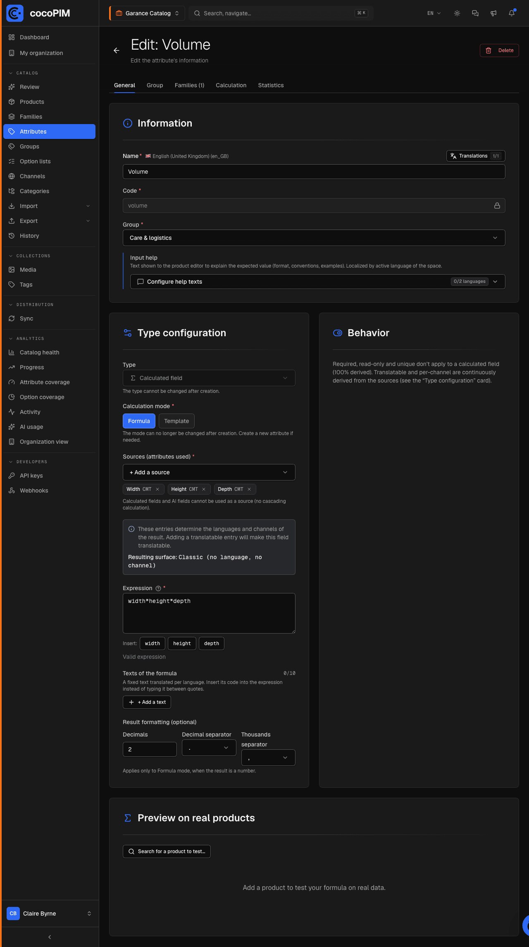This screenshot has height=947, width=529.
Task: Select Formula calculation mode
Action: point(139,421)
